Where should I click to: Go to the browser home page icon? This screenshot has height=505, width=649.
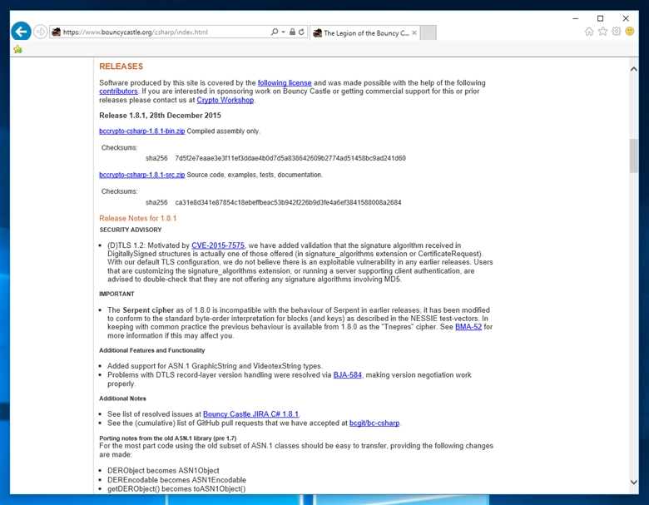589,32
